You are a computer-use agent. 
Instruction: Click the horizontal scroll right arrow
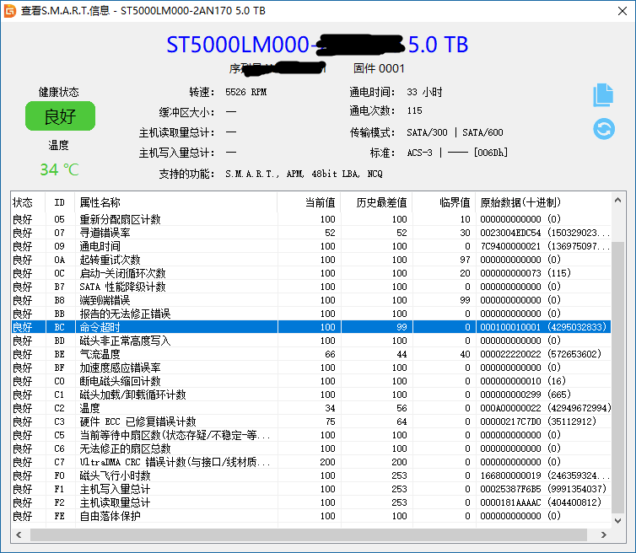point(604,534)
